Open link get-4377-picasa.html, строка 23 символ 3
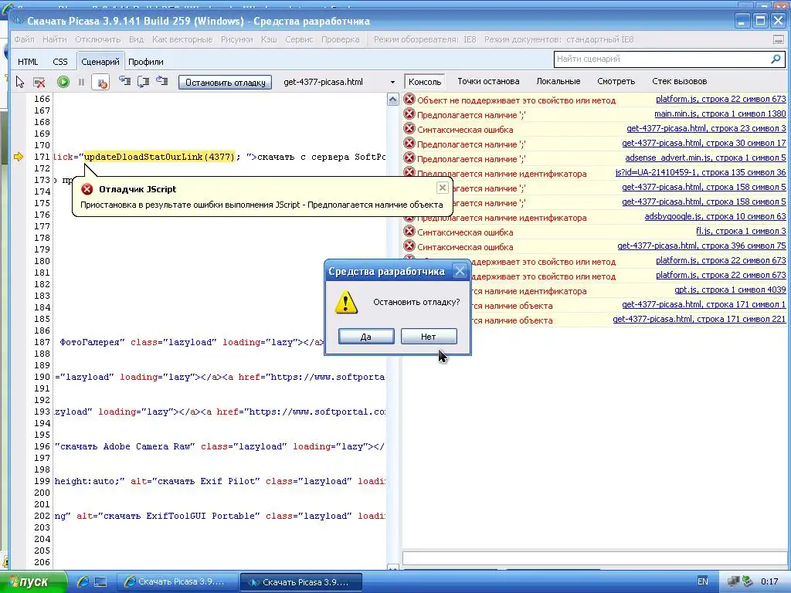 pyautogui.click(x=706, y=129)
